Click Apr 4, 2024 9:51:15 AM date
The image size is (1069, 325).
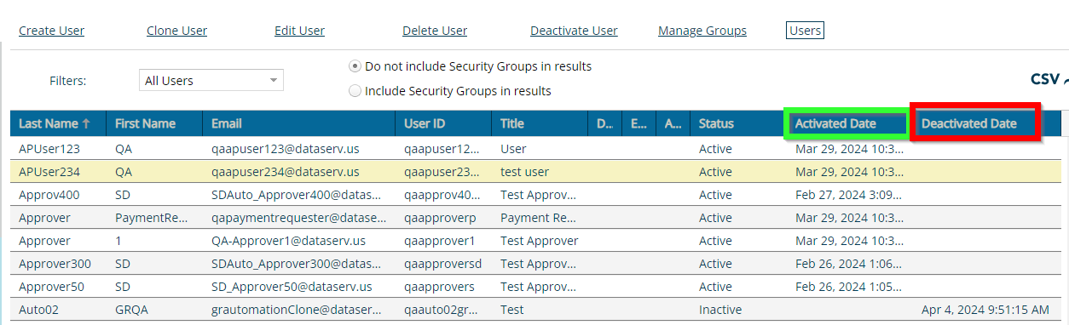tap(985, 309)
